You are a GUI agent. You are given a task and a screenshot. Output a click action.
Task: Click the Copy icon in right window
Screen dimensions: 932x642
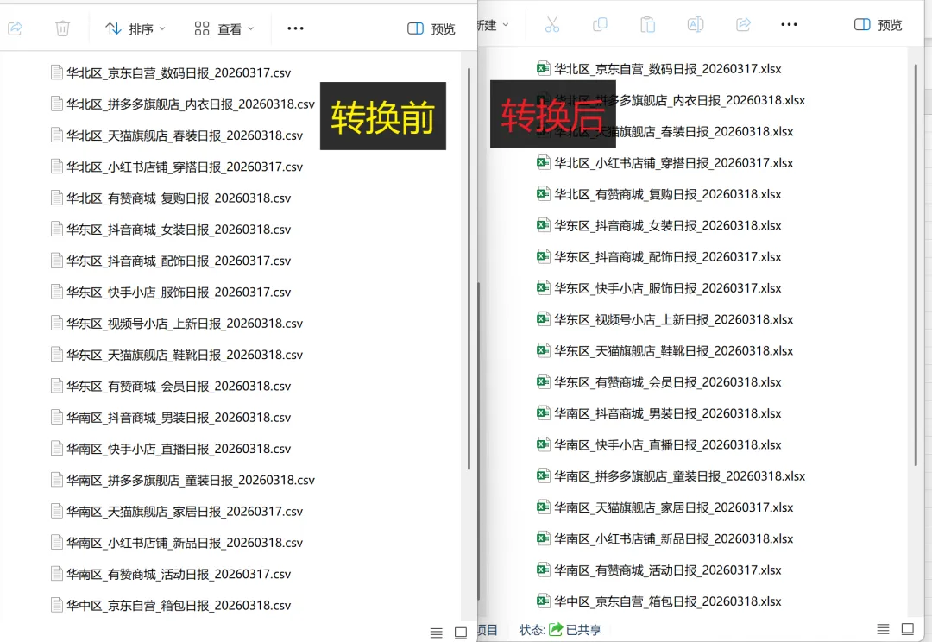(x=601, y=24)
